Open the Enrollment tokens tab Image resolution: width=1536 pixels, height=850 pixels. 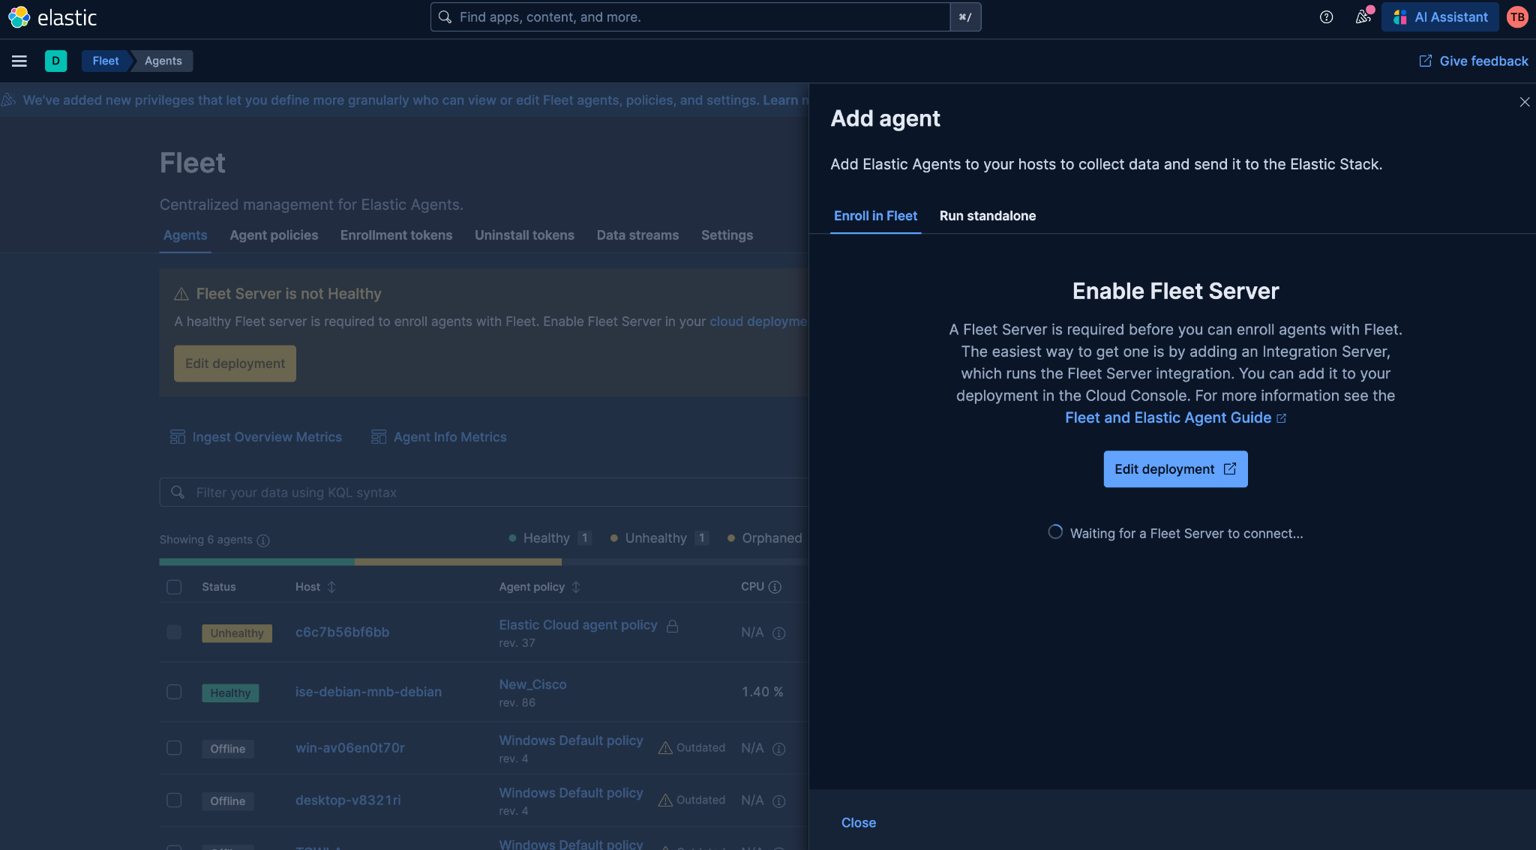[396, 235]
